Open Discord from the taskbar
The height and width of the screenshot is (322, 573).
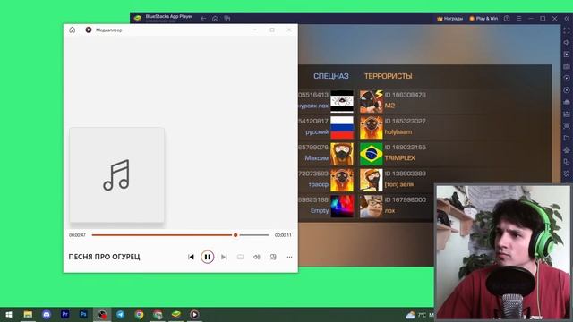[x=47, y=315]
